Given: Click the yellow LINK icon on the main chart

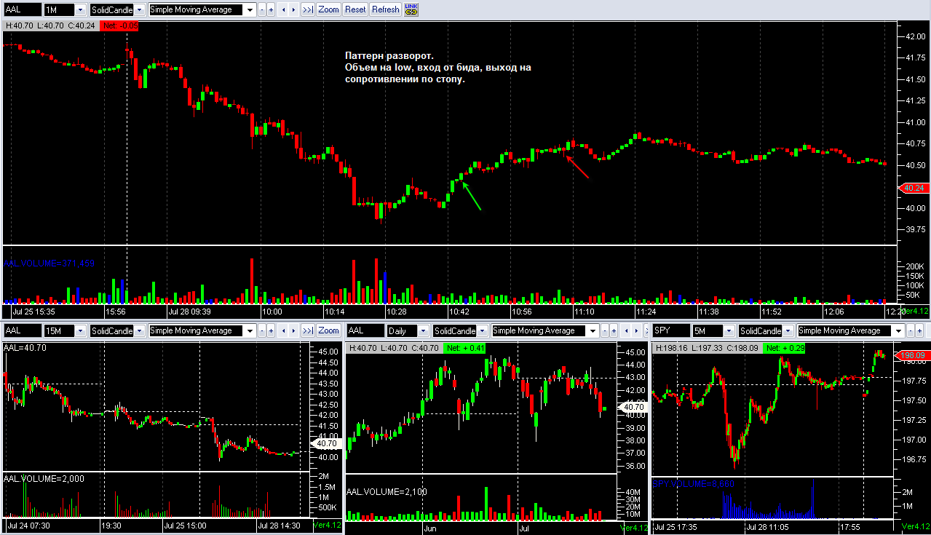Looking at the screenshot, I should pos(411,10).
